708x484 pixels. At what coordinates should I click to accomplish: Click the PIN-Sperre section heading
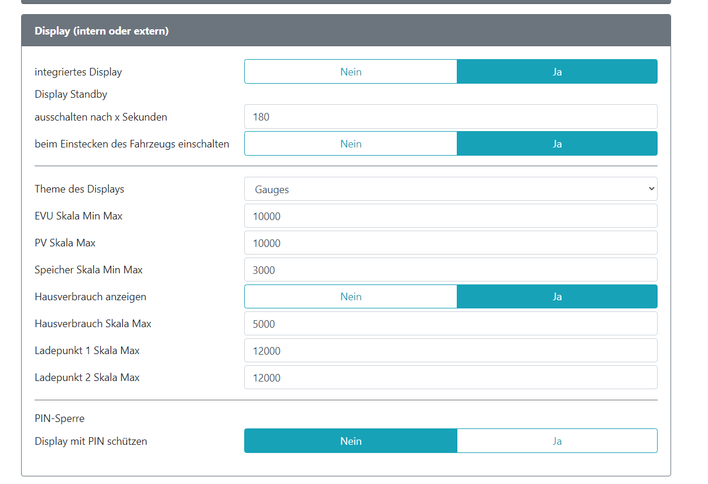point(60,419)
